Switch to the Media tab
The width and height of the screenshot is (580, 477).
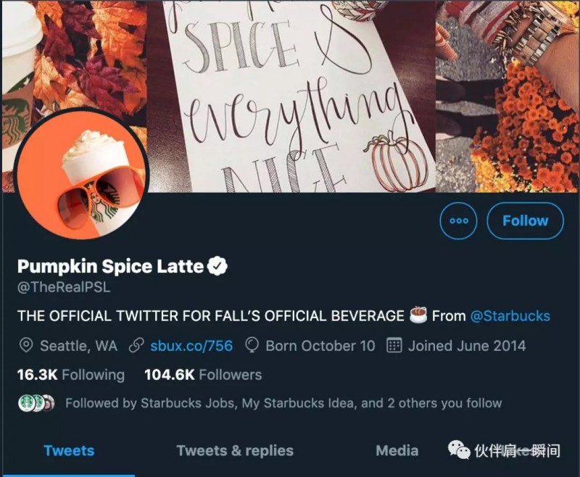point(397,450)
